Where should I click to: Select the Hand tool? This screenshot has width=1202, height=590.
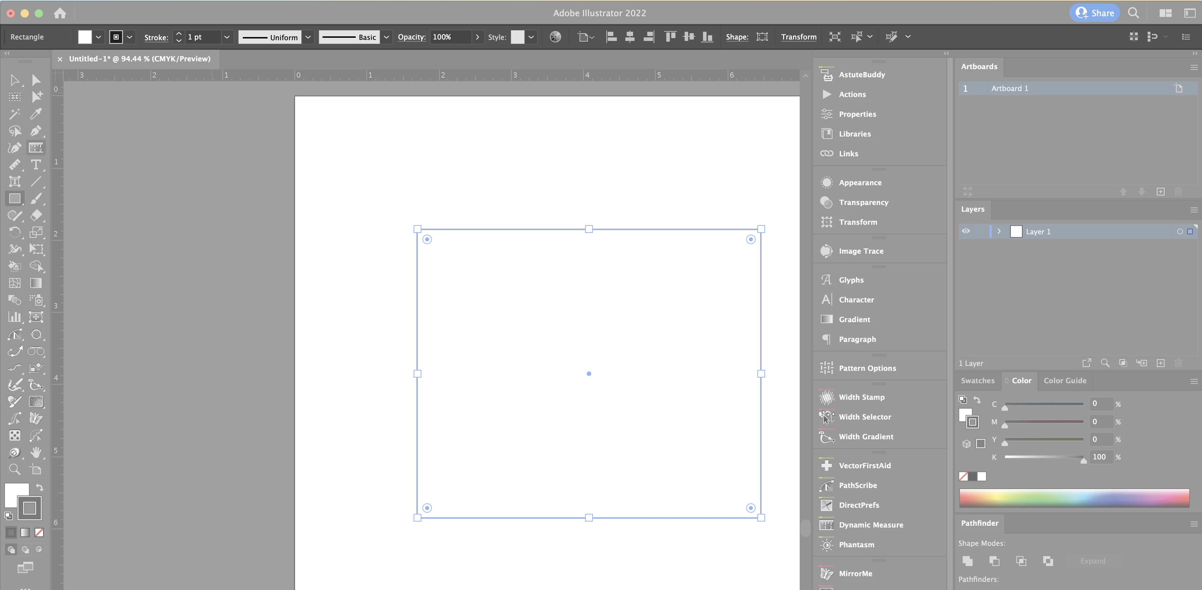pos(35,452)
